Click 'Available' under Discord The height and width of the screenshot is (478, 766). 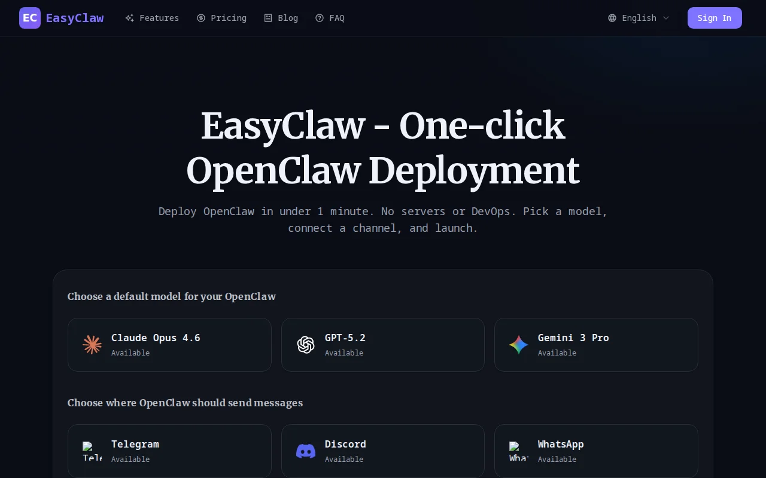344,459
